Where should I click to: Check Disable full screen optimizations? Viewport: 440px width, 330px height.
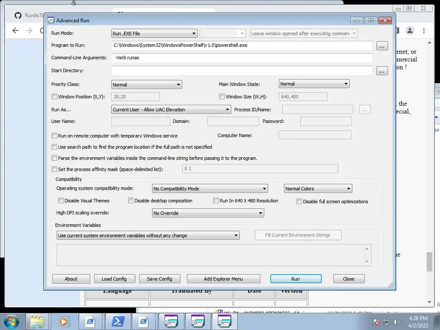[299, 202]
